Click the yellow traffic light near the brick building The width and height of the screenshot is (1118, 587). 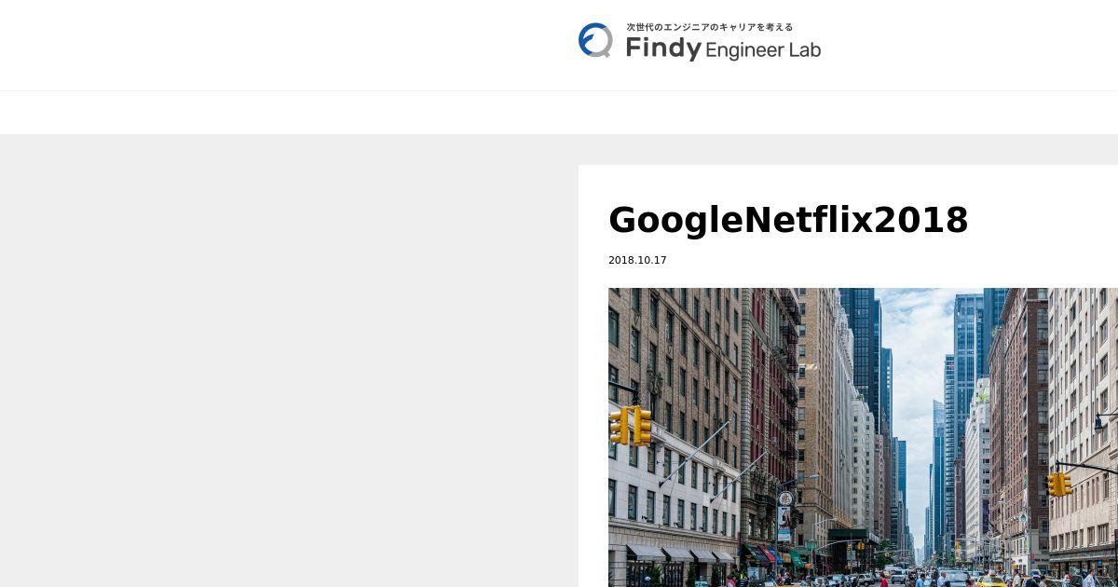click(631, 426)
